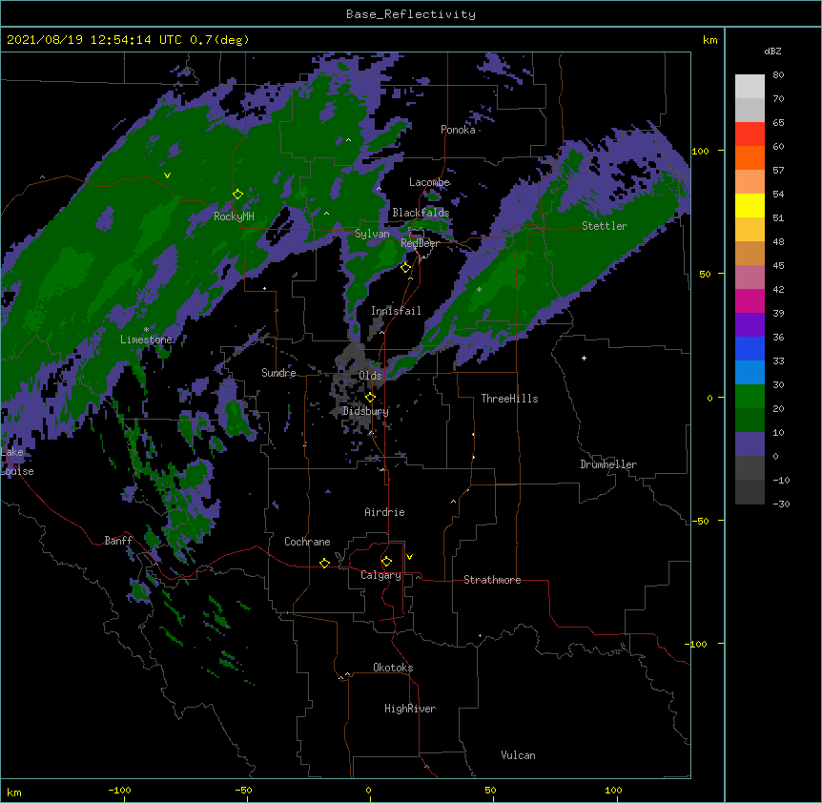Viewport: 822px width, 803px height.
Task: Select the Cochrane city label
Action: point(307,542)
